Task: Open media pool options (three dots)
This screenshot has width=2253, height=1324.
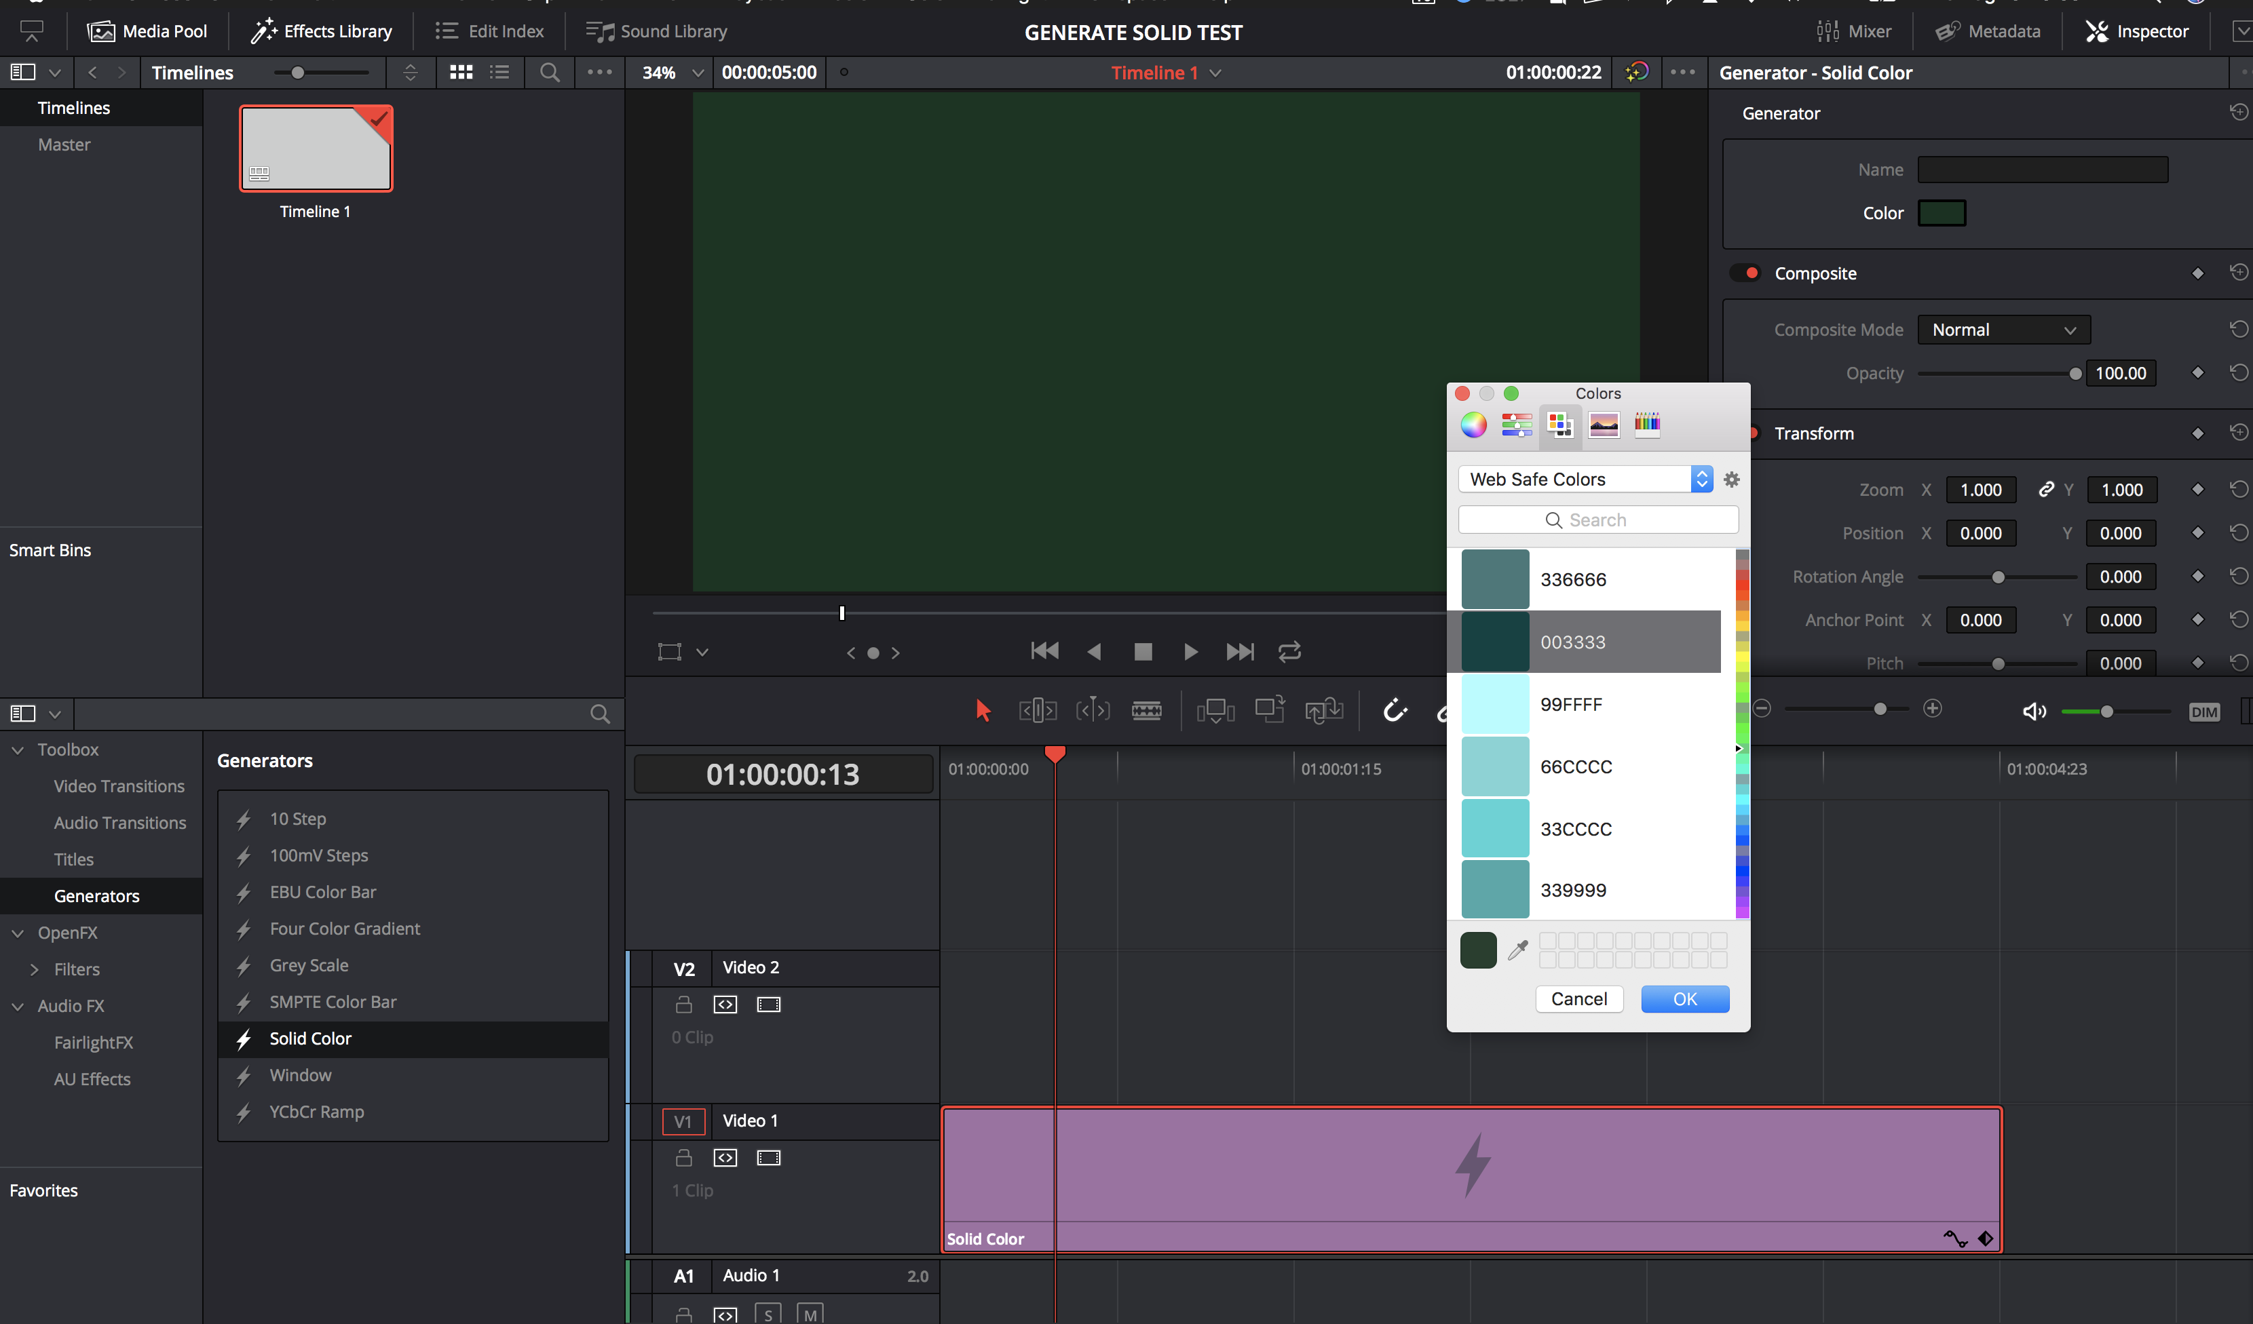Action: (600, 73)
